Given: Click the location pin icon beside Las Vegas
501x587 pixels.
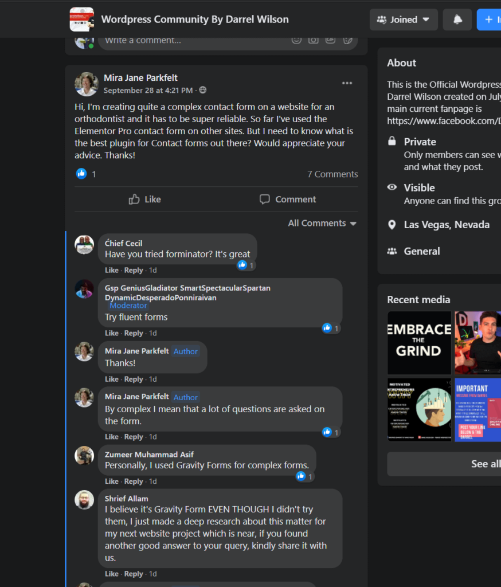Looking at the screenshot, I should tap(392, 225).
